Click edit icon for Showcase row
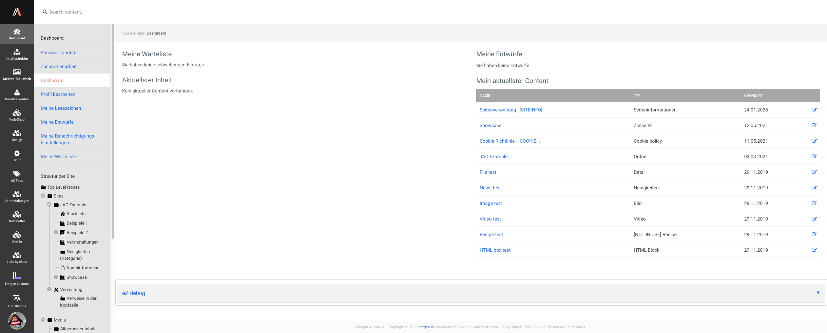The height and width of the screenshot is (333, 827). pyautogui.click(x=814, y=125)
